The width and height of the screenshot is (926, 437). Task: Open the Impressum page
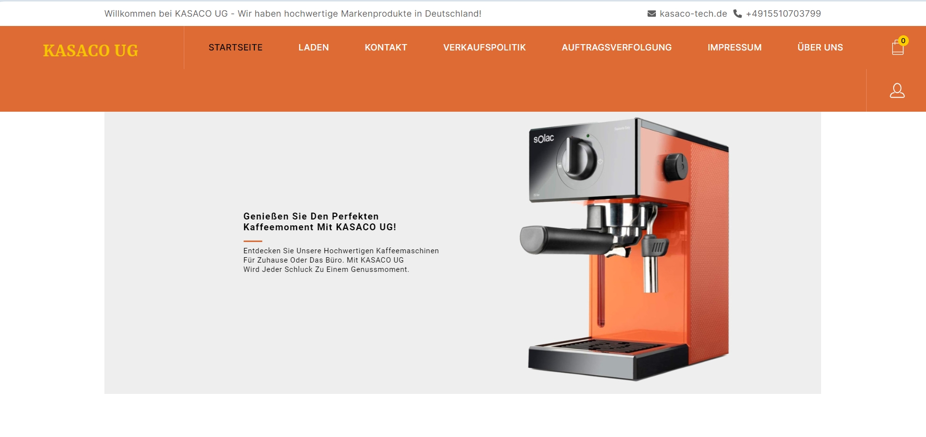click(x=734, y=48)
